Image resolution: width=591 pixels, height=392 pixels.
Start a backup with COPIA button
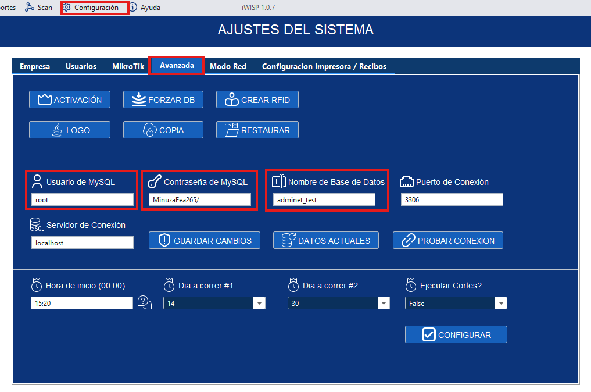(163, 130)
